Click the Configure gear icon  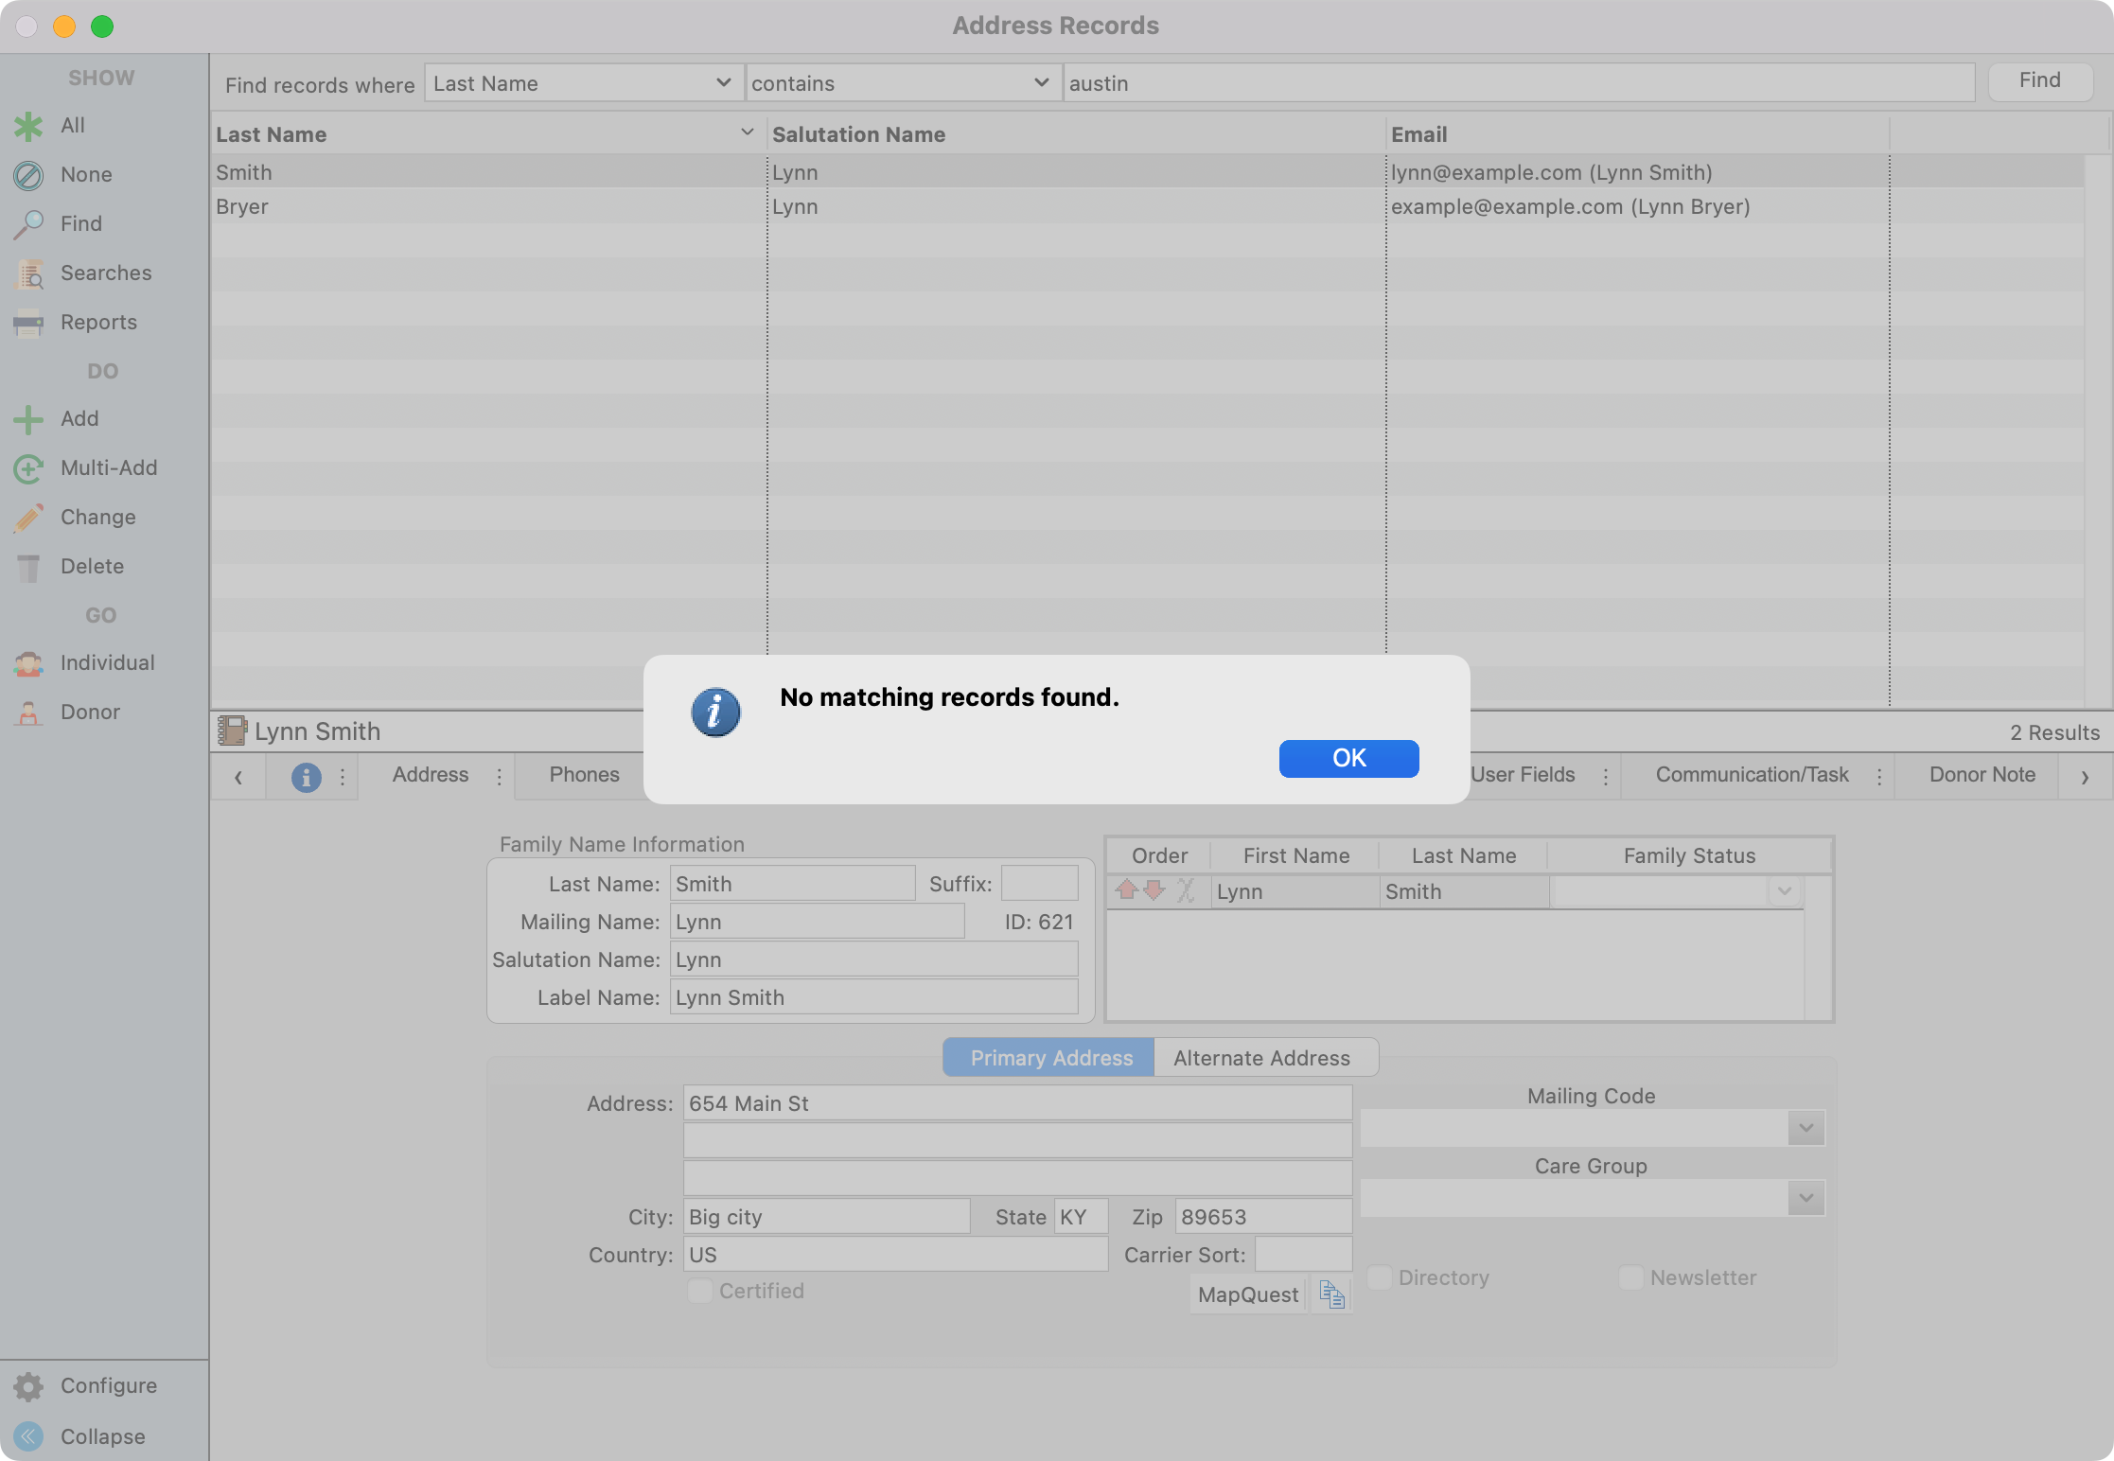coord(28,1386)
